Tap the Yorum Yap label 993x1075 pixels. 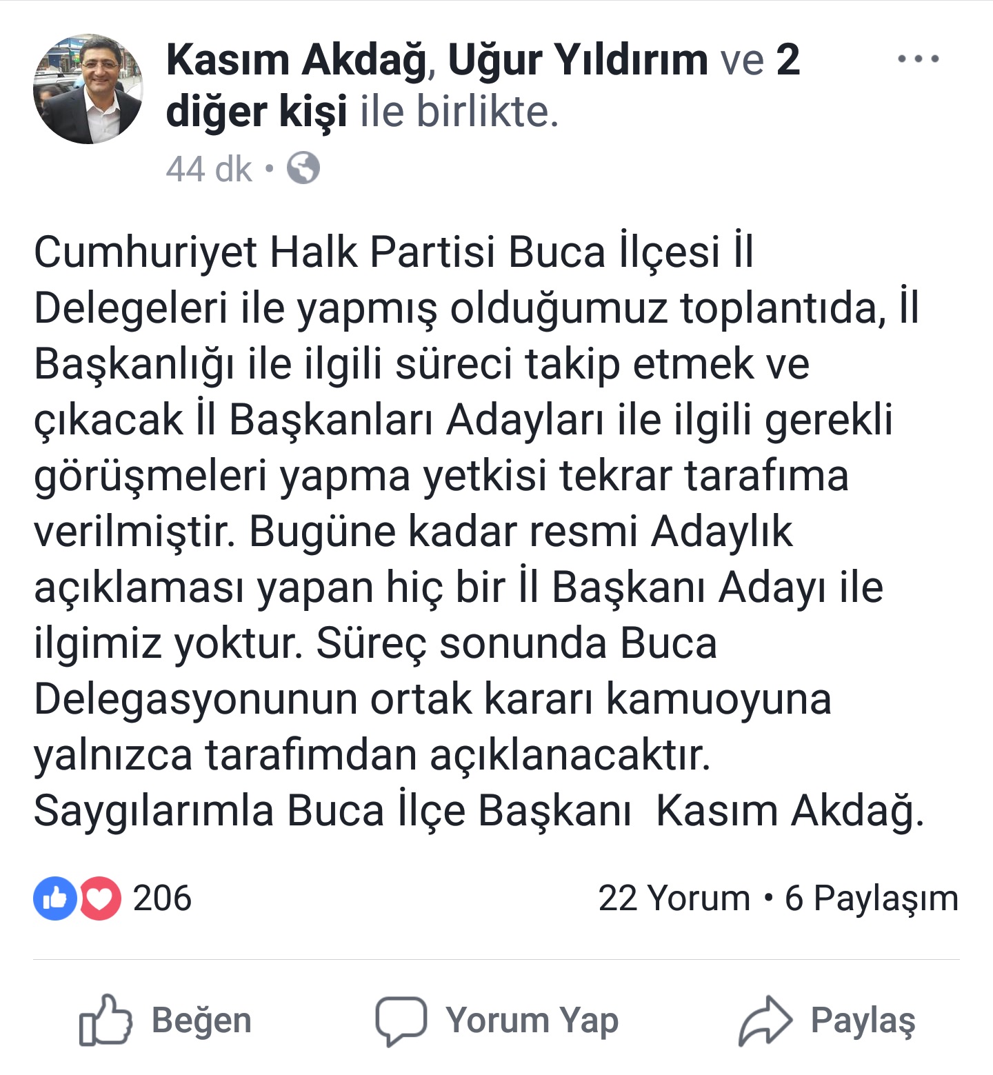(x=532, y=1021)
